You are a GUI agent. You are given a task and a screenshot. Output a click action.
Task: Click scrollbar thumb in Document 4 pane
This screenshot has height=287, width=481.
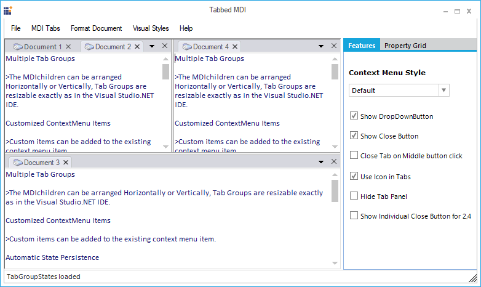335,71
